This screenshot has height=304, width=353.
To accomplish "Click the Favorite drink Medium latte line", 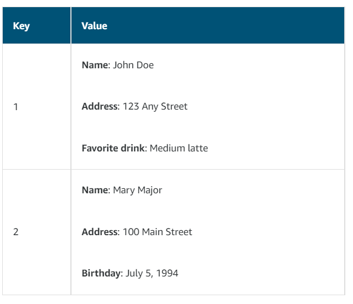I will click(145, 148).
